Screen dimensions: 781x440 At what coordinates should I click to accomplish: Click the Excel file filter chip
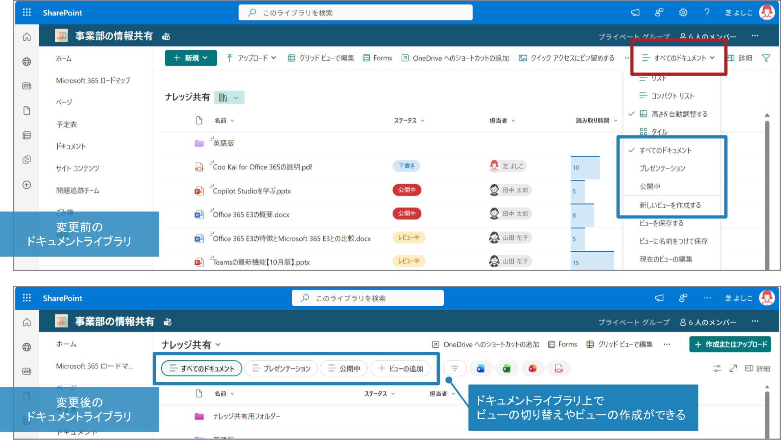(x=506, y=368)
